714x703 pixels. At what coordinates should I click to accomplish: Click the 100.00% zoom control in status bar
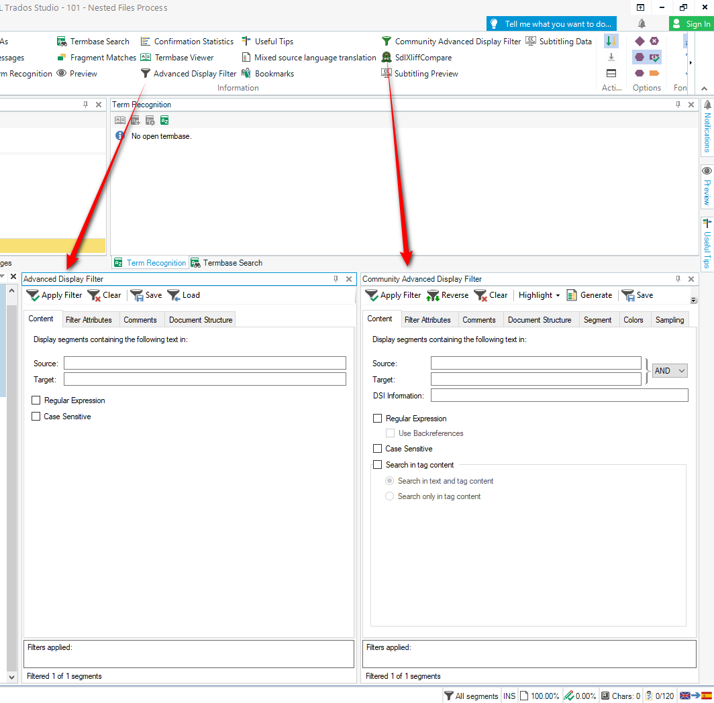pos(545,696)
